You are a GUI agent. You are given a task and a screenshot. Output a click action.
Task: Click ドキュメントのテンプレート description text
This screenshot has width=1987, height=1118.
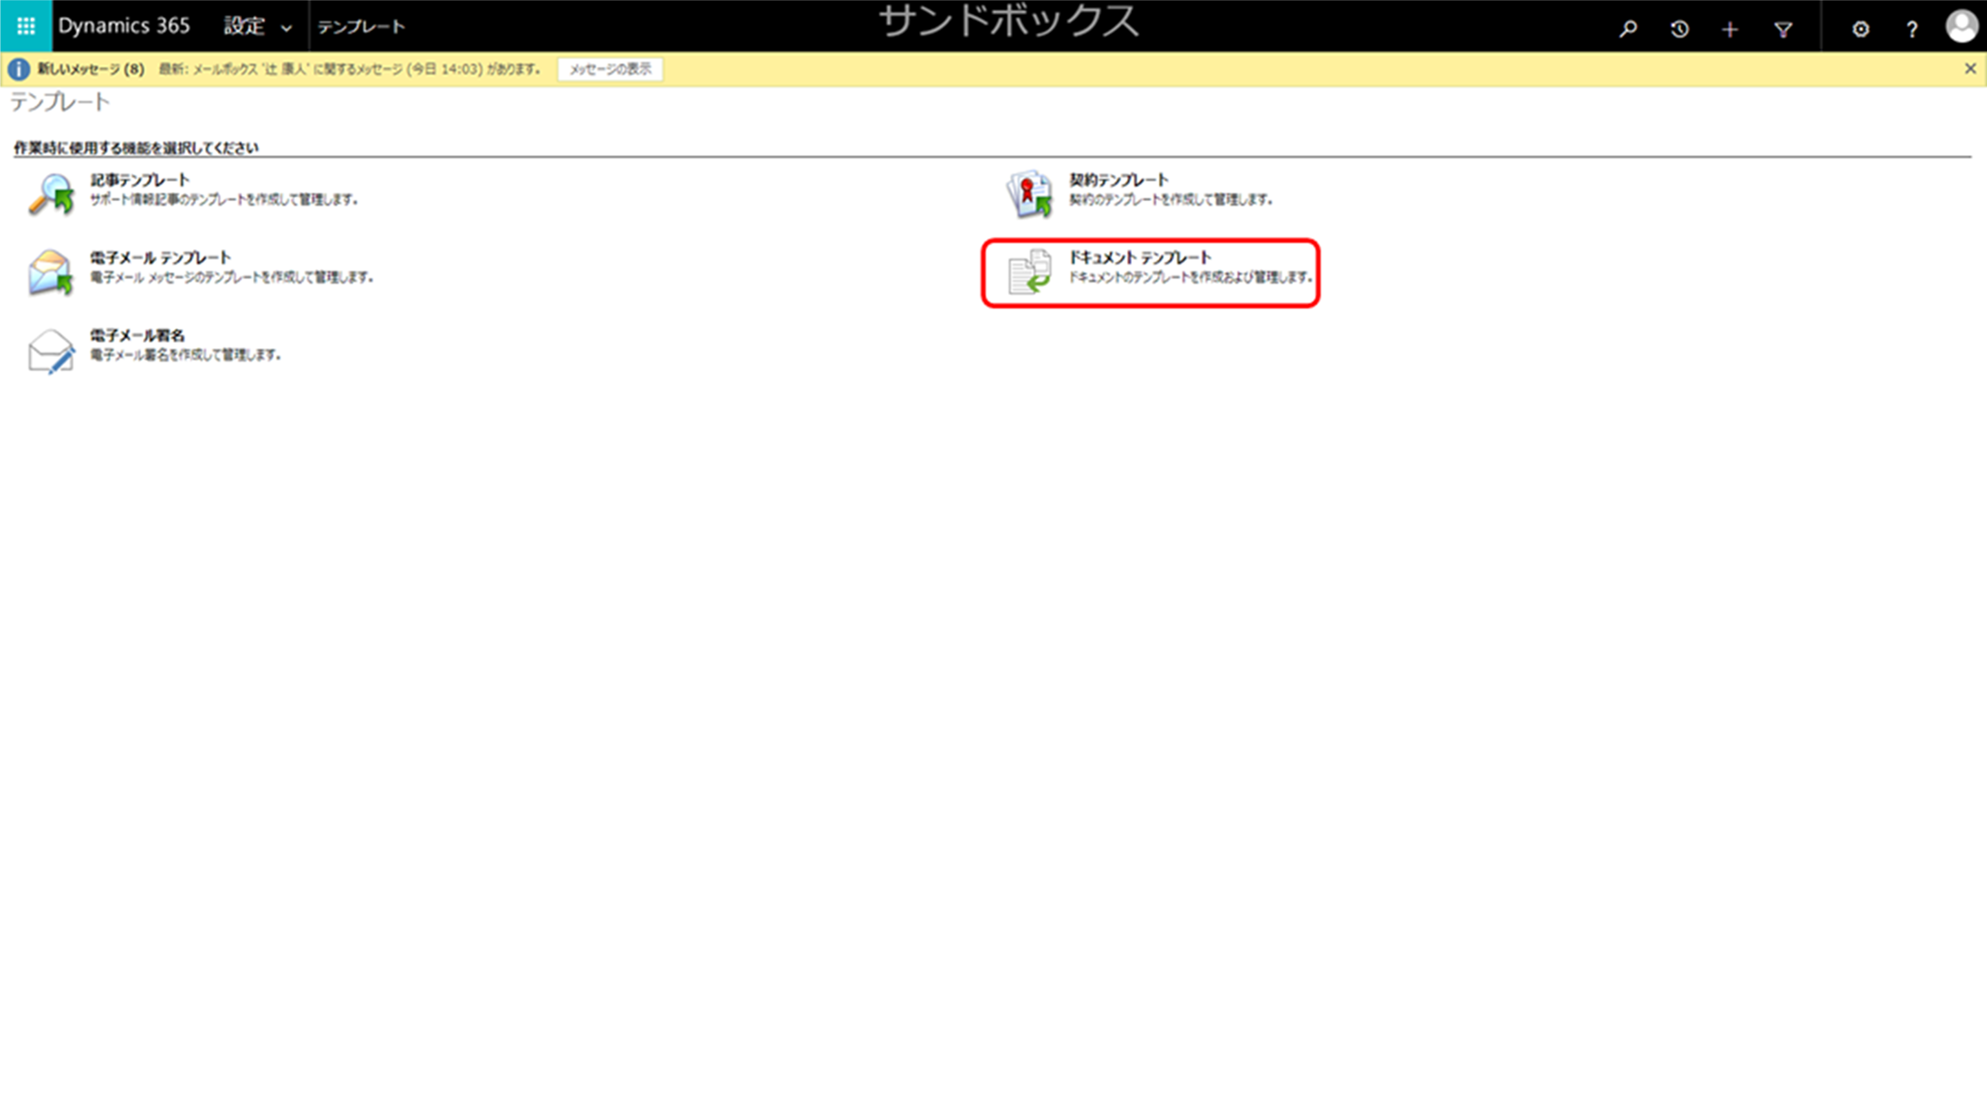(x=1190, y=277)
